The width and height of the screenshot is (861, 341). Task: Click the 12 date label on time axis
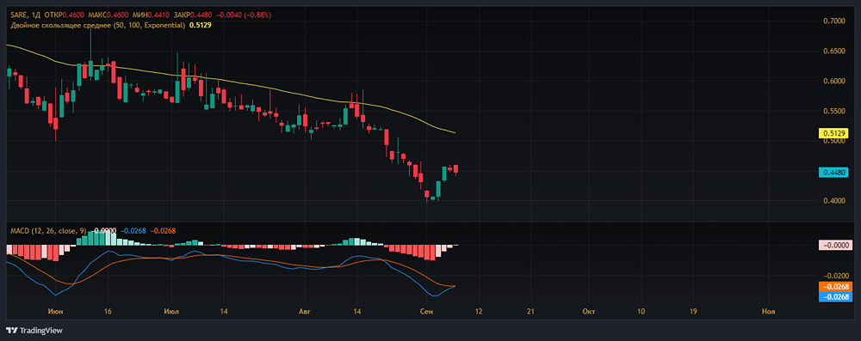tap(478, 312)
